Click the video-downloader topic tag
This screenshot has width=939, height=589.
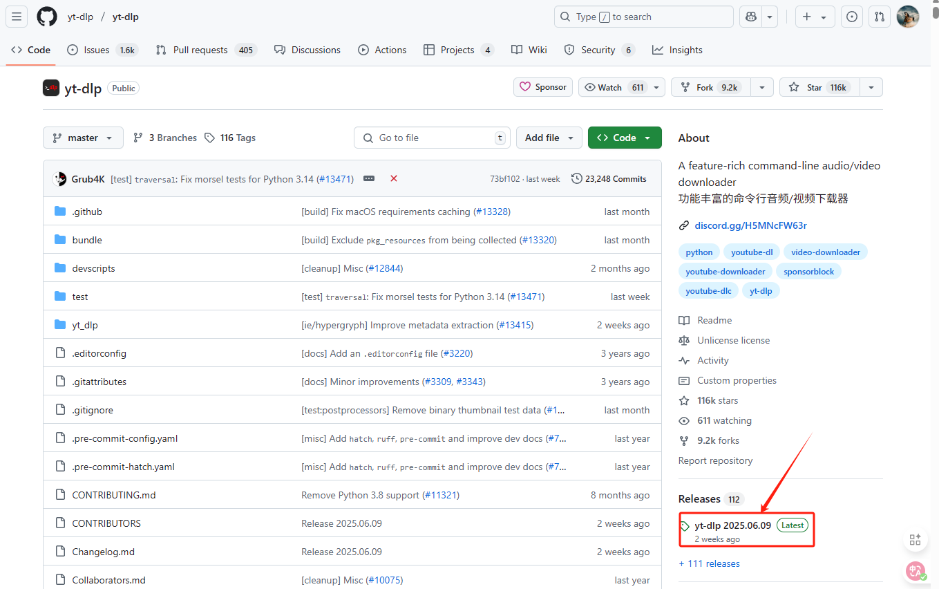826,252
